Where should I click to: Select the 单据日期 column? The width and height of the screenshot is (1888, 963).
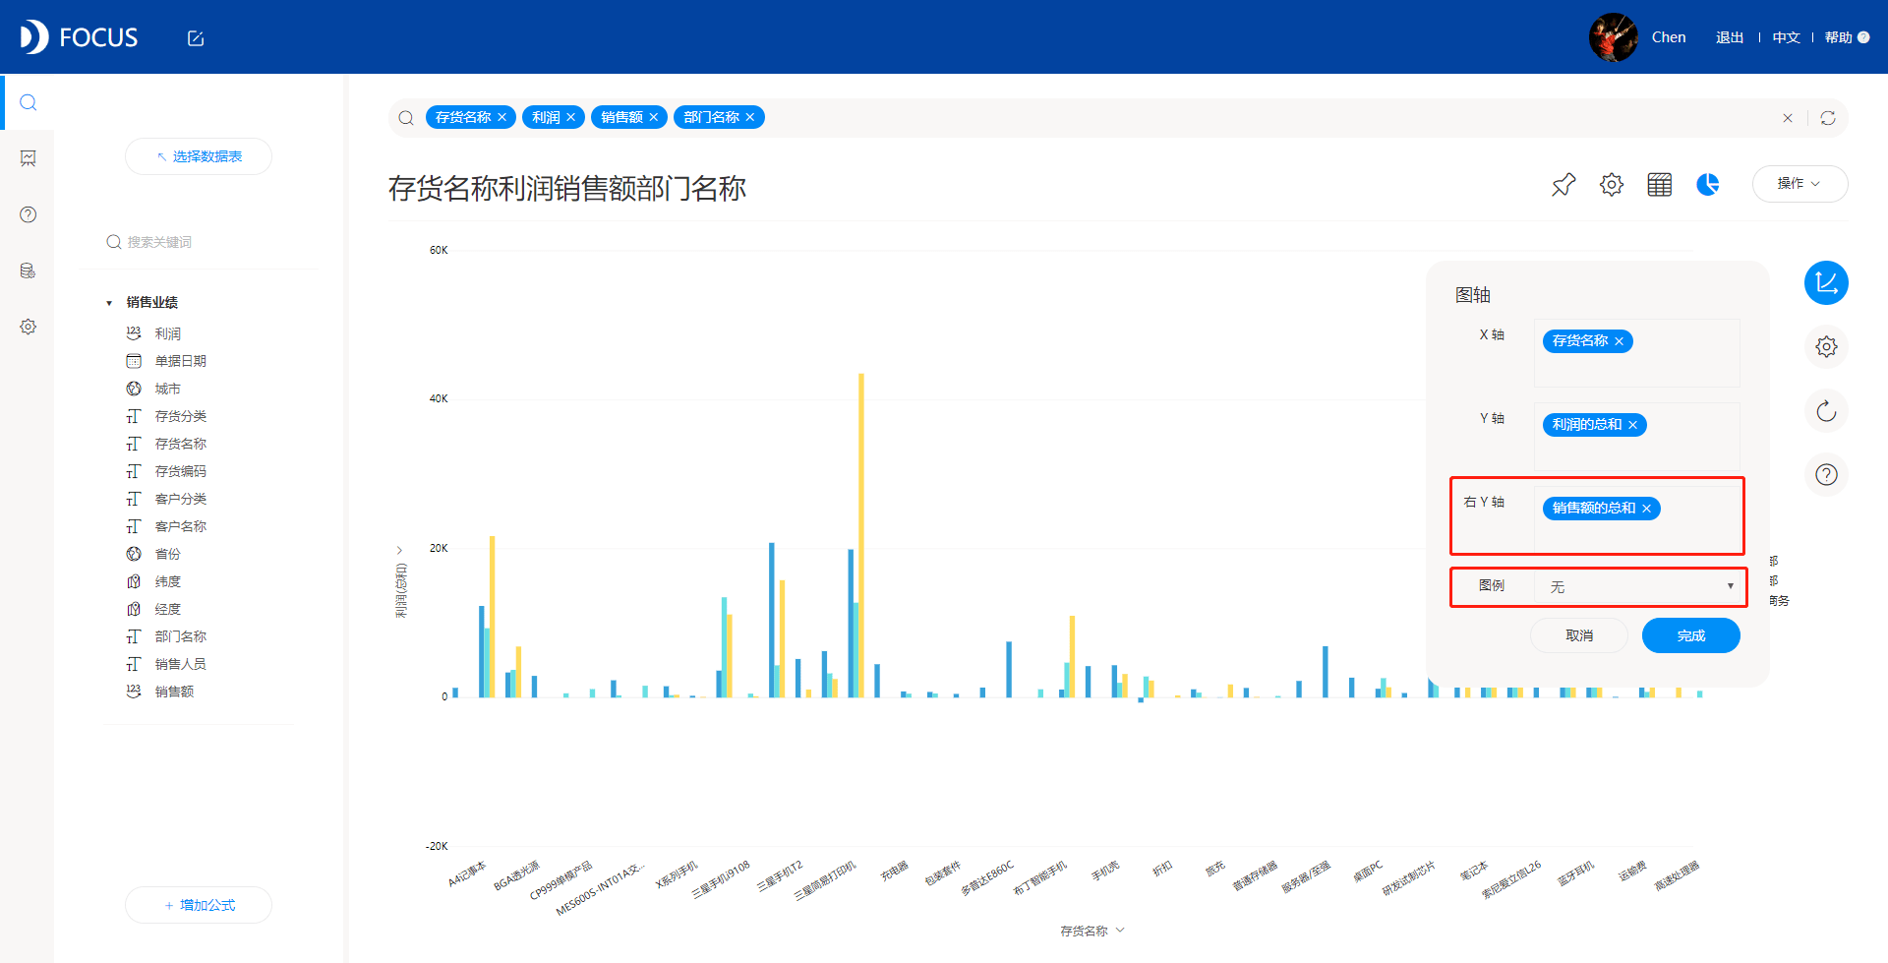pyautogui.click(x=180, y=361)
